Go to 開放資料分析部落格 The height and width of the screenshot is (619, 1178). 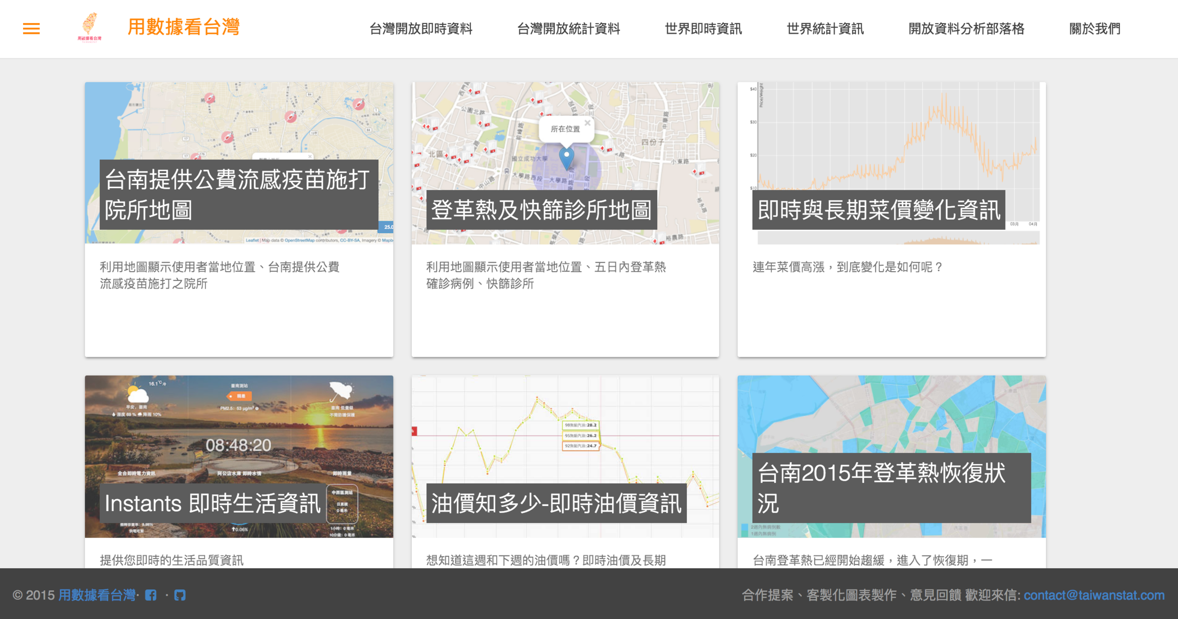click(x=966, y=29)
